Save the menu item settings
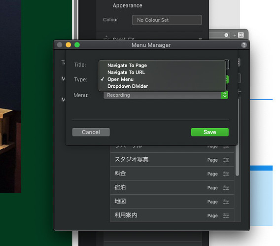This screenshot has width=280, height=246. pos(210,132)
